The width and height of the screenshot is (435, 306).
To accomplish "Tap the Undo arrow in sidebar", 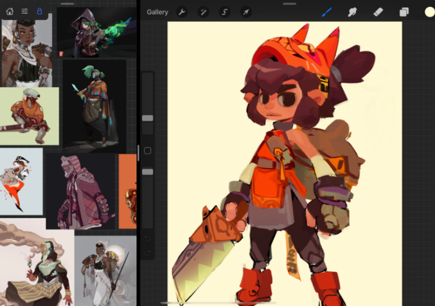I will click(x=148, y=238).
